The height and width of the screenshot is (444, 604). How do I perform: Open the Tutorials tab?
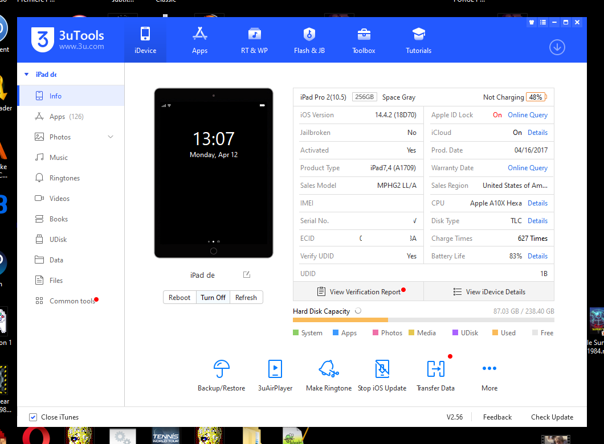click(418, 40)
